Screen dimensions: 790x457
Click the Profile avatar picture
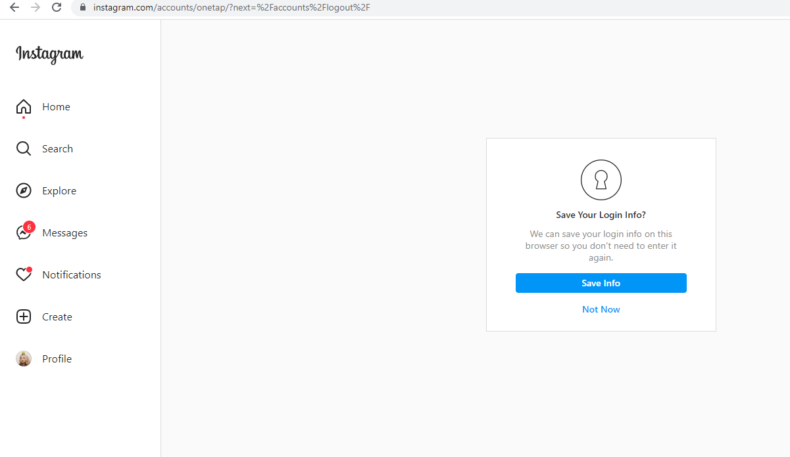pos(24,359)
